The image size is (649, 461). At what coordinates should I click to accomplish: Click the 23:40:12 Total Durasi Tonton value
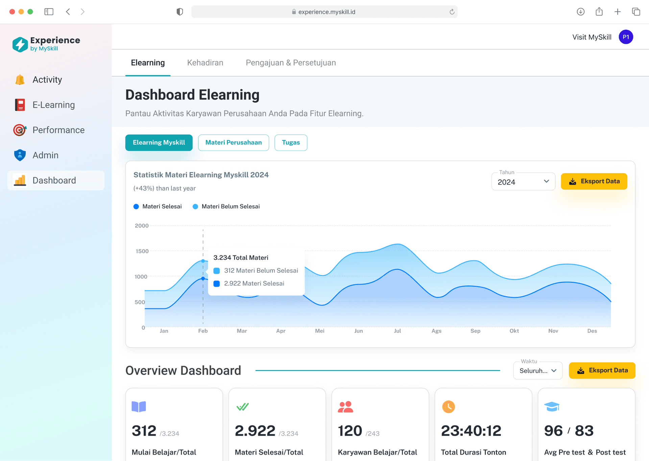pos(471,431)
